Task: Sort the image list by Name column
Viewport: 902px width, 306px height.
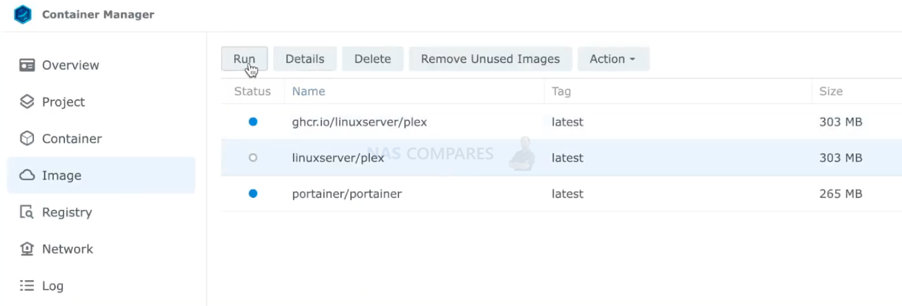Action: [308, 91]
